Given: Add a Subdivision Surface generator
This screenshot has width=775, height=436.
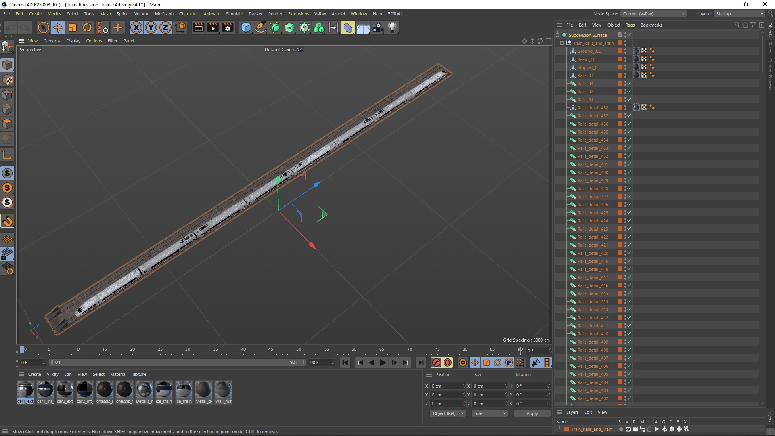Looking at the screenshot, I should 275,27.
